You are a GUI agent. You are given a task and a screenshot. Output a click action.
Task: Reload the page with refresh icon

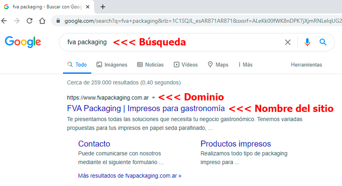point(29,21)
